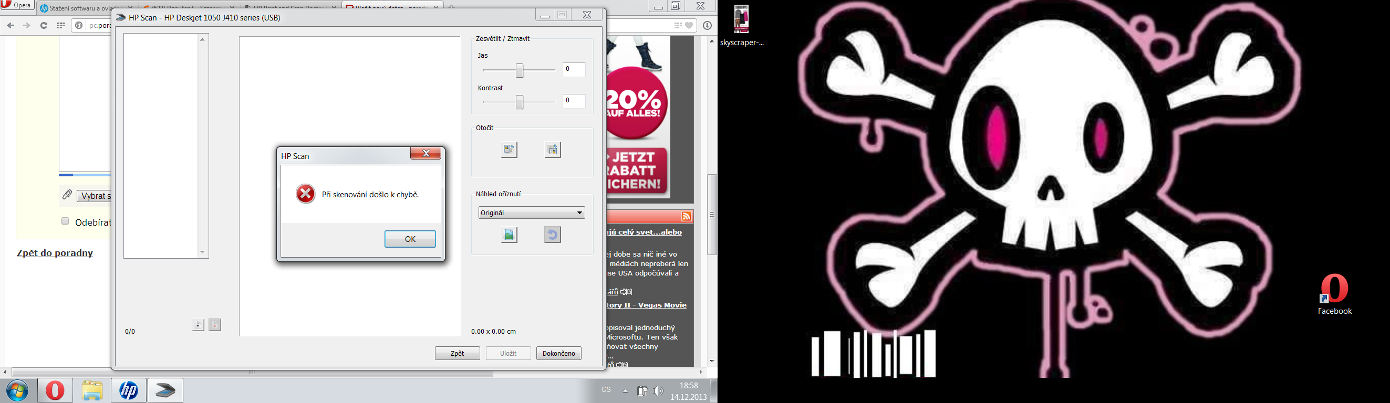Open Opera's Speed Dial grid icon
The width and height of the screenshot is (1390, 403).
click(61, 25)
